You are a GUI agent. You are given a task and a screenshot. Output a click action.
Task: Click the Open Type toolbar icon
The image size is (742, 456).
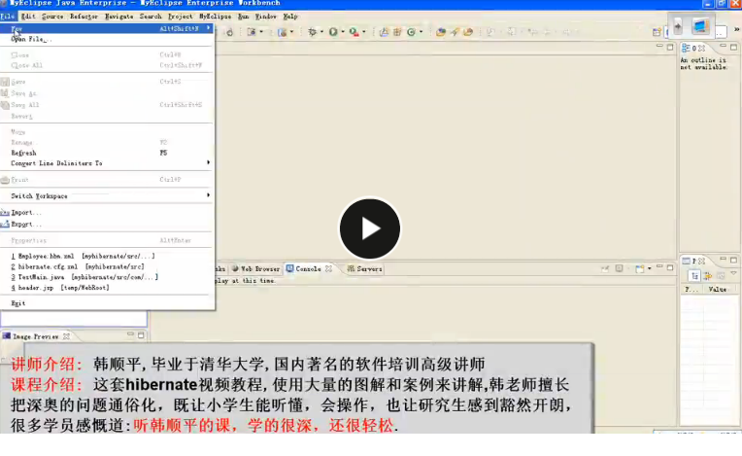(x=441, y=32)
